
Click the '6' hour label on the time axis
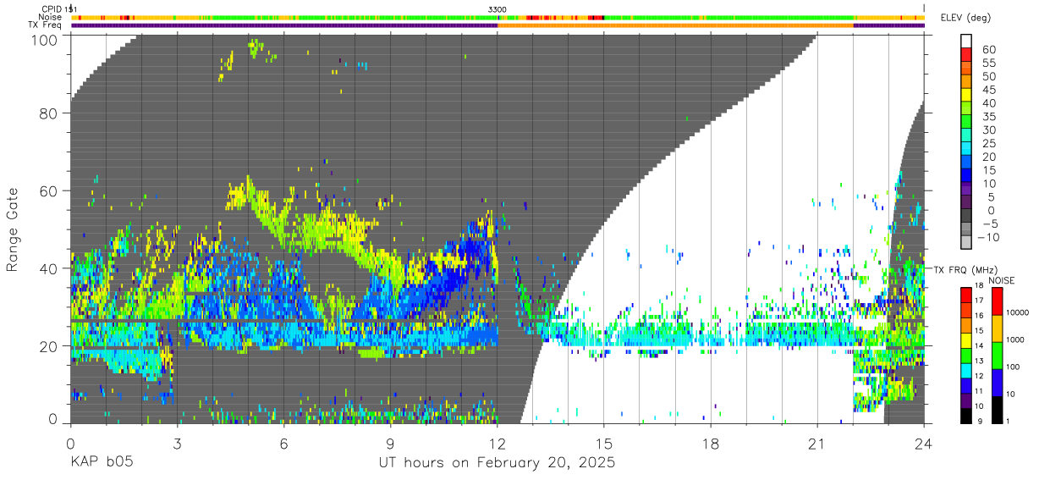[x=284, y=443]
